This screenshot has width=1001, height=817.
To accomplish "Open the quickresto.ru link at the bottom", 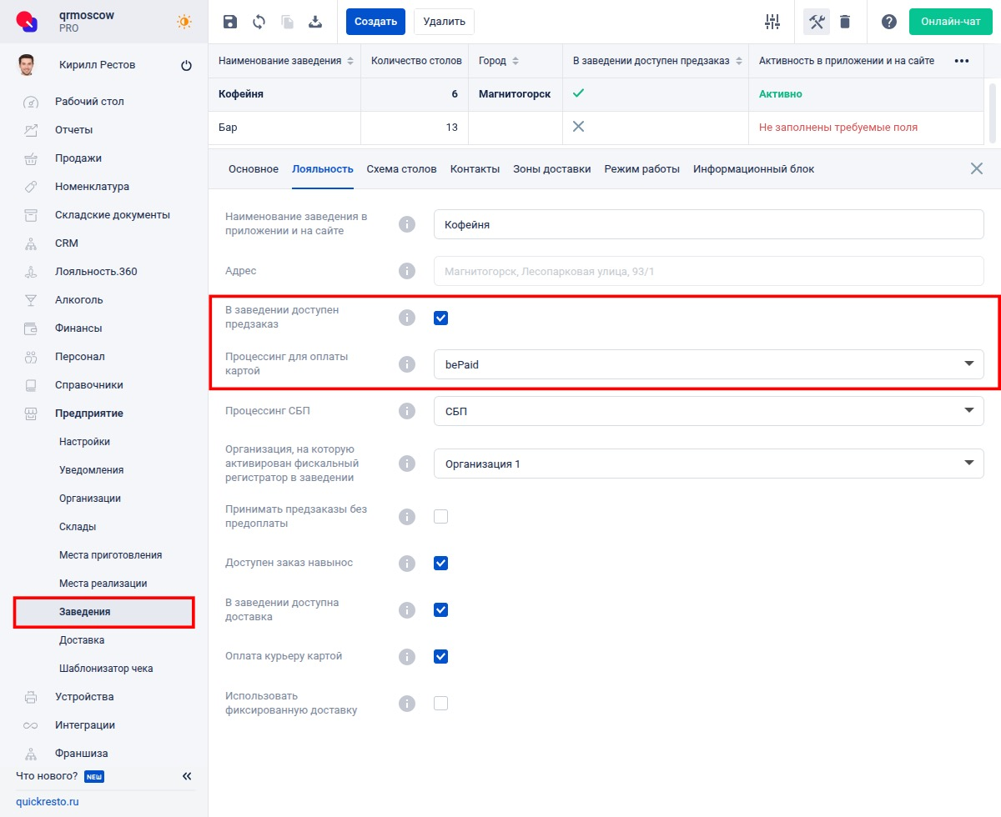I will pos(48,801).
